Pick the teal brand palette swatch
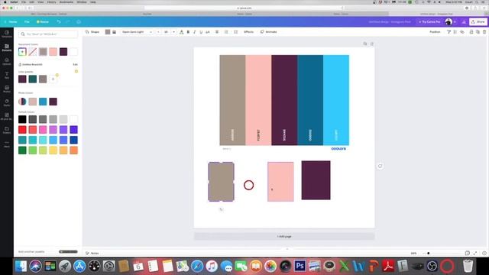 click(32, 79)
